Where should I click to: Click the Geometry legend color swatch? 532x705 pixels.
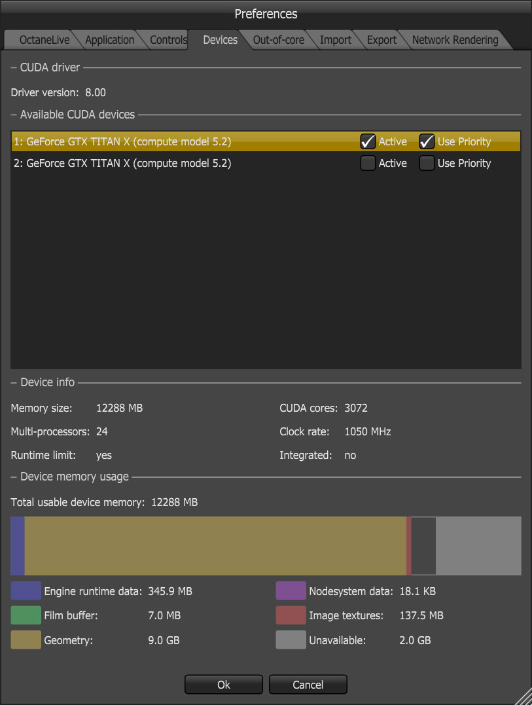pyautogui.click(x=26, y=640)
